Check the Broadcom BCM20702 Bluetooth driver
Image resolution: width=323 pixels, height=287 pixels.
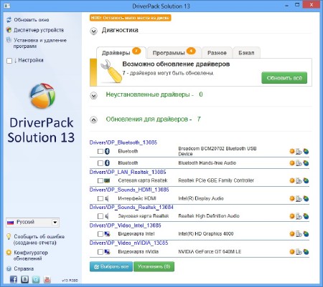[100, 151]
